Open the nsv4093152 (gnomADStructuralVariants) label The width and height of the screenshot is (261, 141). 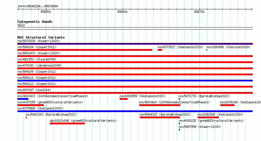pyautogui.click(x=211, y=121)
